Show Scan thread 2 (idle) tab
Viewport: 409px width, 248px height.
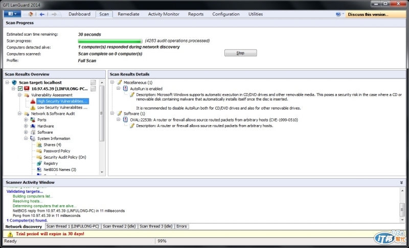click(x=119, y=227)
